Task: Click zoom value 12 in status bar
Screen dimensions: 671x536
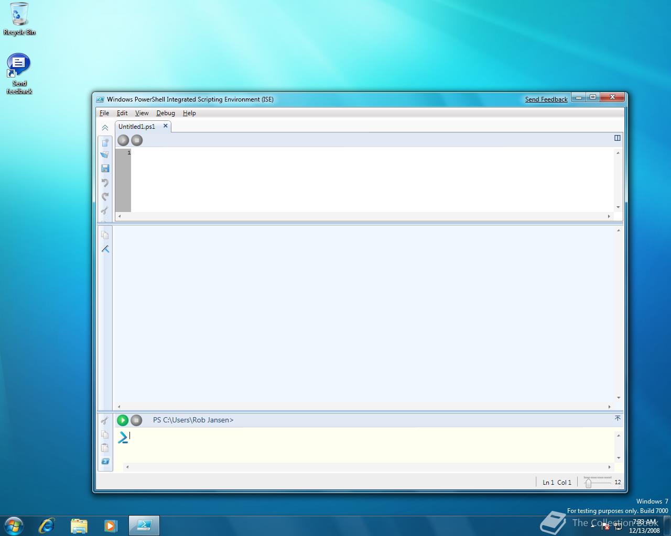Action: coord(618,483)
